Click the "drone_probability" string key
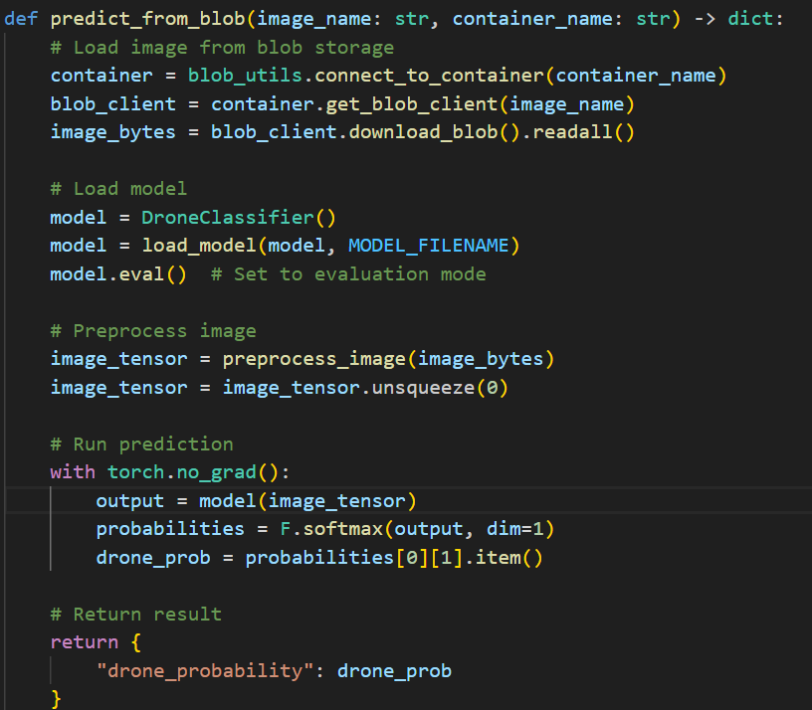Viewport: 812px width, 710px height. click(205, 671)
